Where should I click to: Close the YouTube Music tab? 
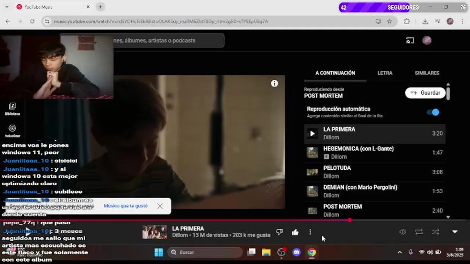point(88,7)
